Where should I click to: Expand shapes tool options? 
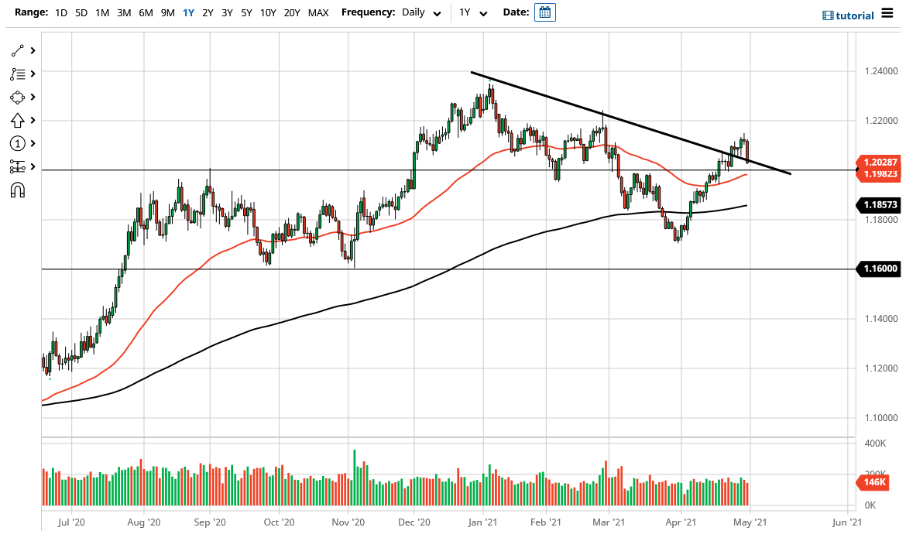[33, 97]
